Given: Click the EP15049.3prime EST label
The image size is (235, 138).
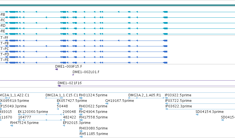Looking at the screenshot, I should (13, 106).
